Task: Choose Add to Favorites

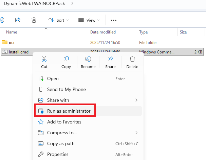Action: point(88,122)
